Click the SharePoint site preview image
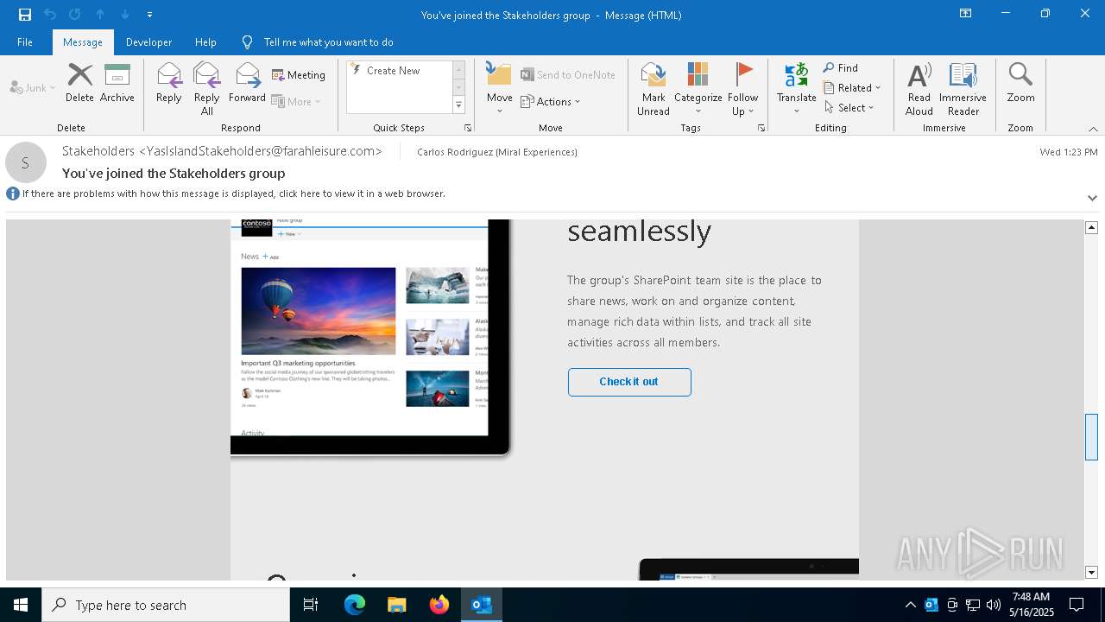The height and width of the screenshot is (622, 1105). (x=370, y=337)
